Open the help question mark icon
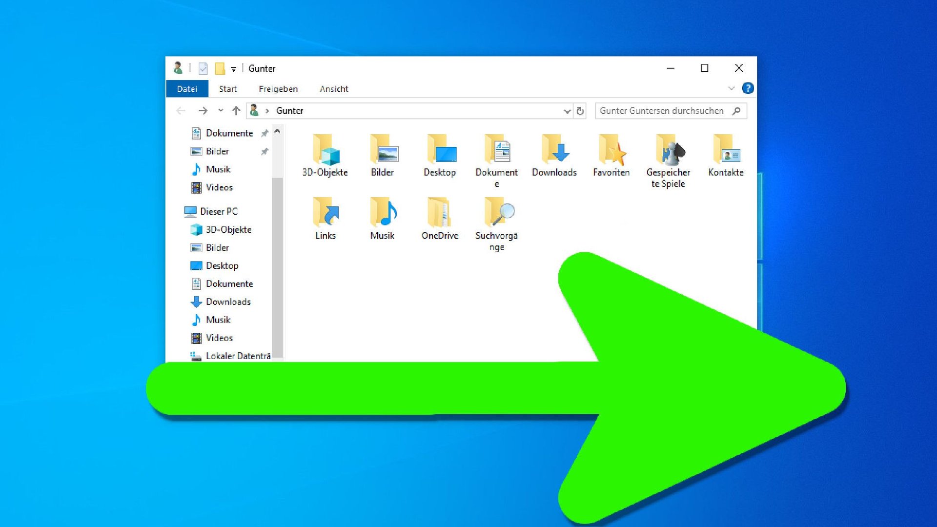937x527 pixels. coord(747,88)
